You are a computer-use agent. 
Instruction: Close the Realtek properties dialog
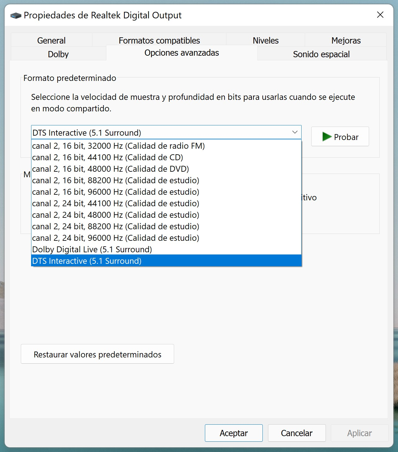pyautogui.click(x=380, y=15)
